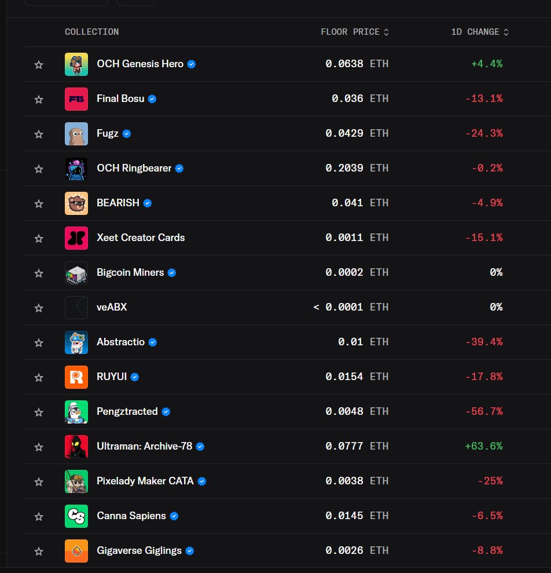Go to the Fugz collection name
Image resolution: width=551 pixels, height=573 pixels.
[x=108, y=133]
